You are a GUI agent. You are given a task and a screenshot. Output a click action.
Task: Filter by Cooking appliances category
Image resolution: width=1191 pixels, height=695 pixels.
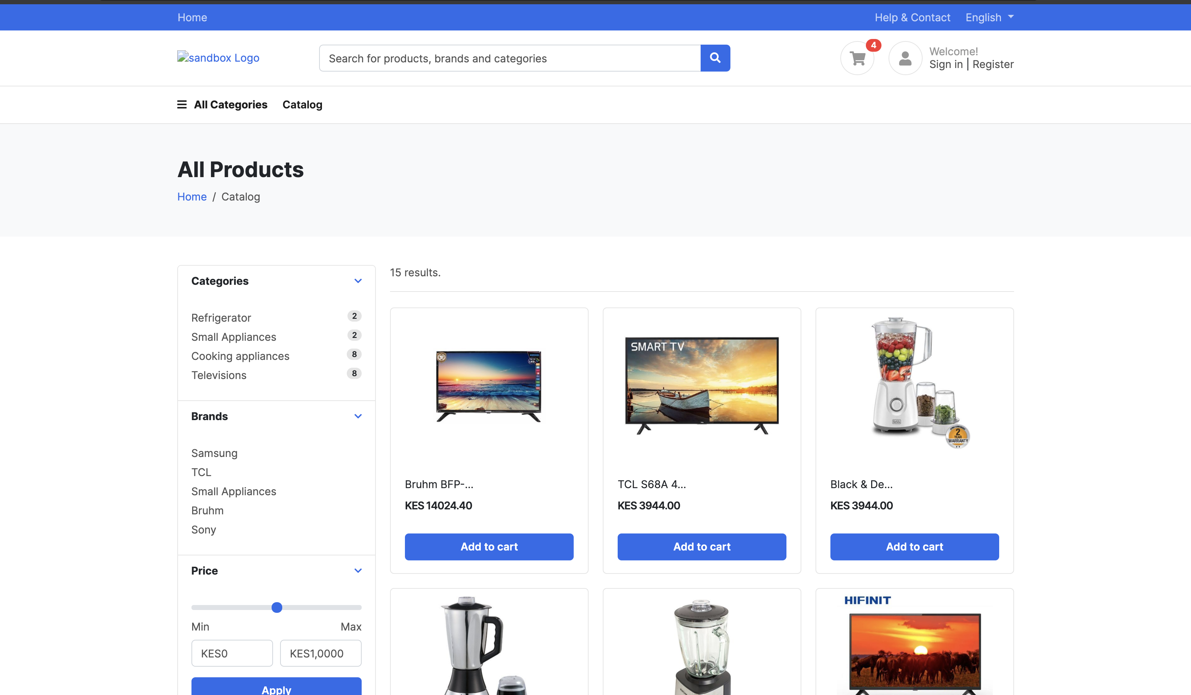(240, 356)
